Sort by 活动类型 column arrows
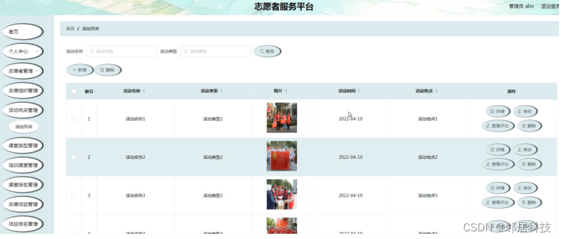 (x=221, y=91)
